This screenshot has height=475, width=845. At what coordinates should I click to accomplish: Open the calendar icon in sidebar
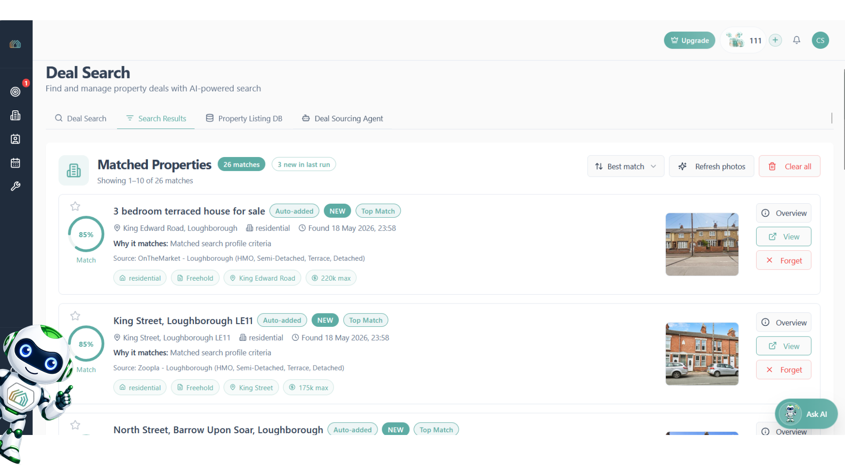(15, 163)
